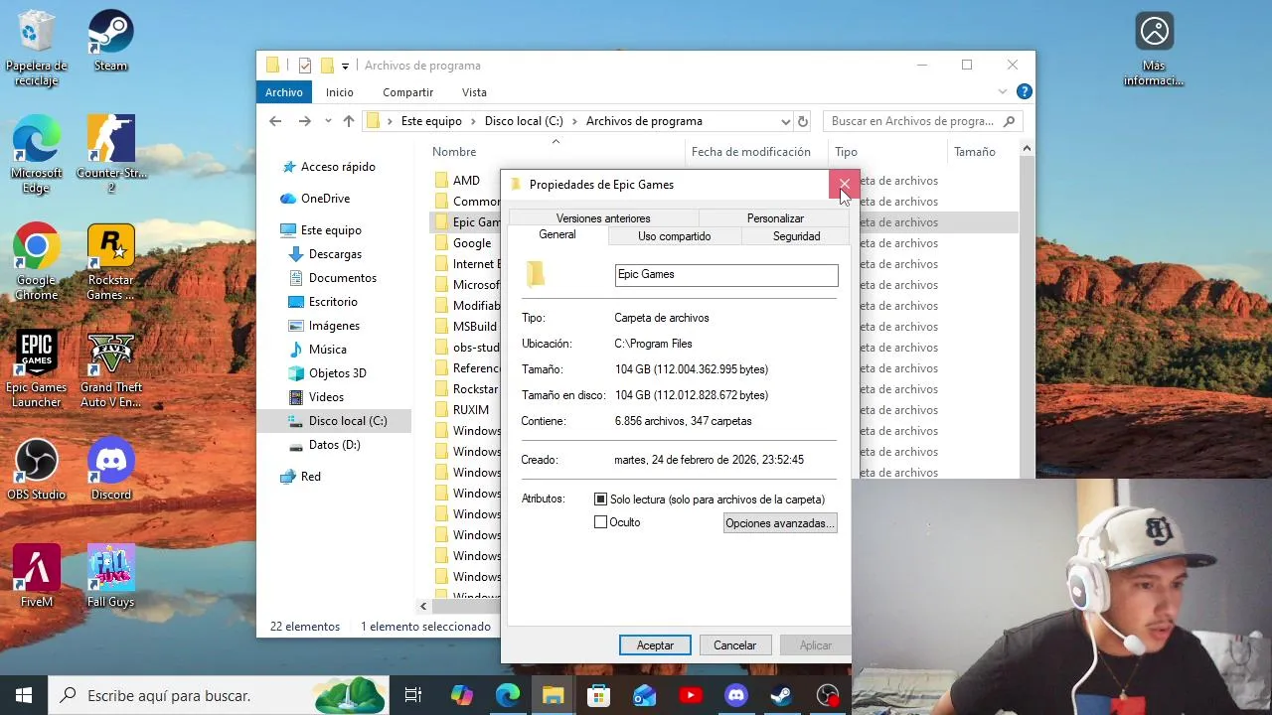Sort by Fecha de modificación column
Image resolution: width=1272 pixels, height=715 pixels.
(751, 152)
